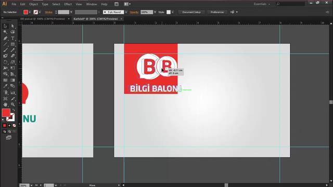333x187 pixels.
Task: Select the Slice tool
Action: point(12,99)
